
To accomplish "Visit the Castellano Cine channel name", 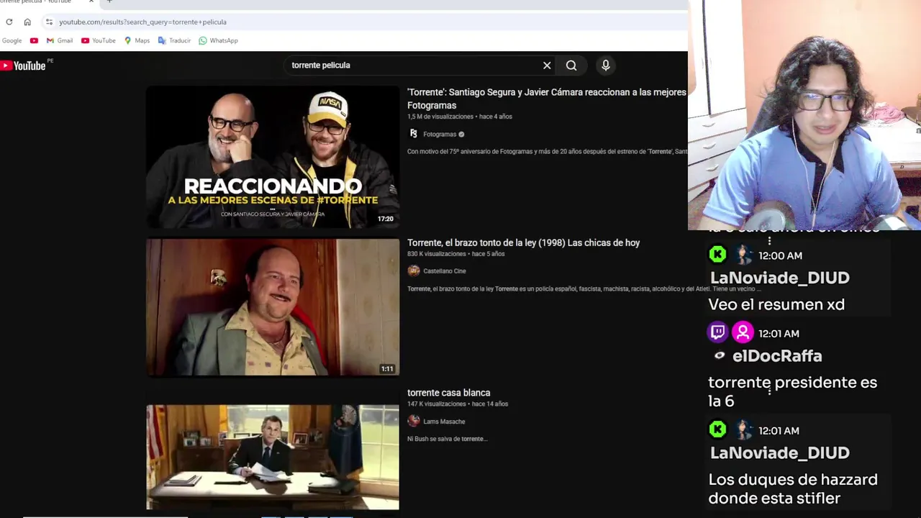I will point(445,271).
